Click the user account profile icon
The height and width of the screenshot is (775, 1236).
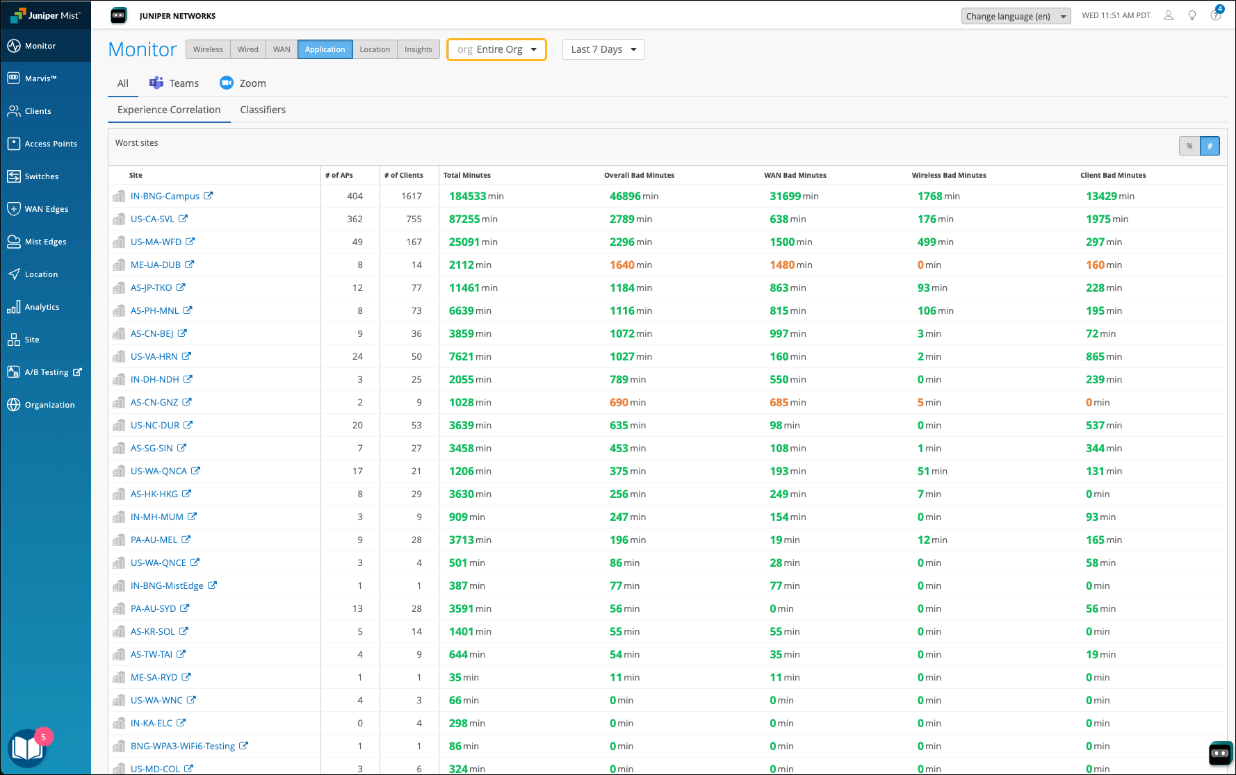point(1169,15)
